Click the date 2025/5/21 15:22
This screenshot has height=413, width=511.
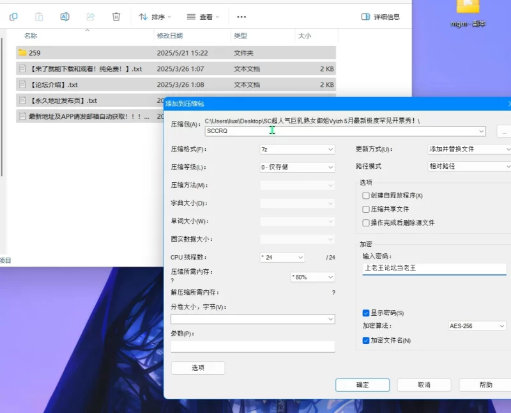pyautogui.click(x=182, y=53)
